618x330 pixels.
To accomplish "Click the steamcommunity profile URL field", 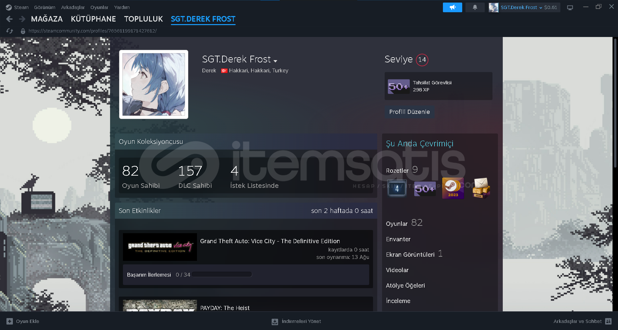I will click(93, 31).
